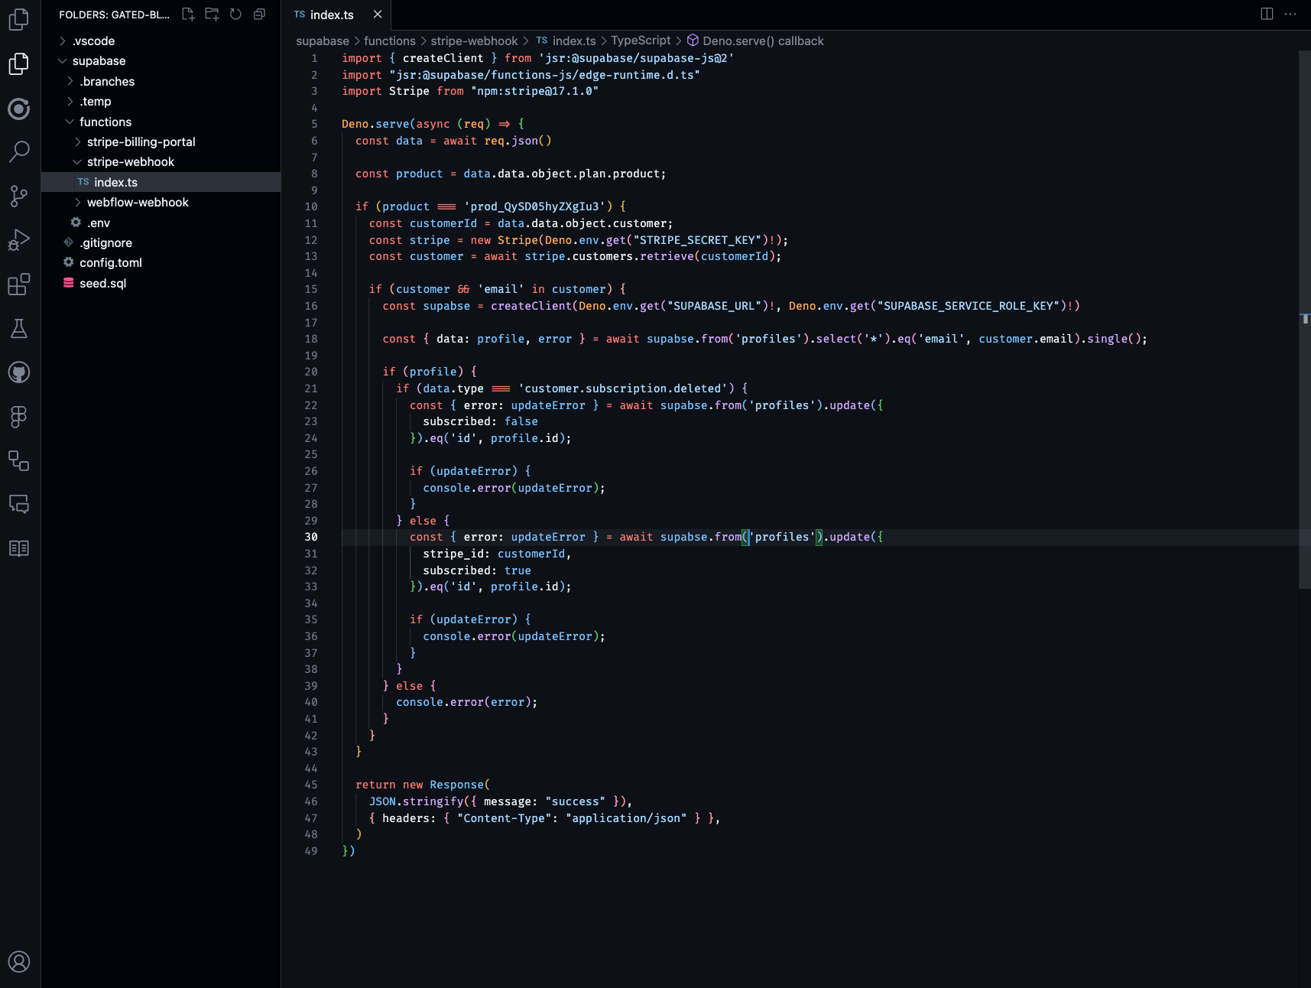The height and width of the screenshot is (988, 1311).
Task: Open the connected-boxes diagram view icon
Action: pos(19,460)
